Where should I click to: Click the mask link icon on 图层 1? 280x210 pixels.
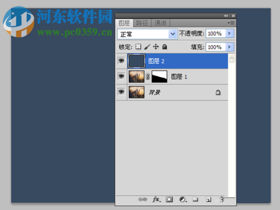click(148, 77)
